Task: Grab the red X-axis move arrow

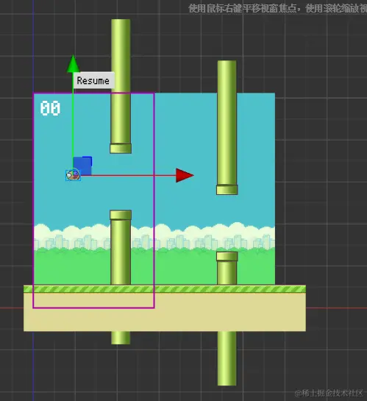Action: 185,175
